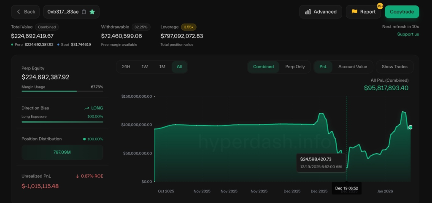This screenshot has height=203, width=432.
Task: Switch to the 1W time range
Action: pos(144,67)
